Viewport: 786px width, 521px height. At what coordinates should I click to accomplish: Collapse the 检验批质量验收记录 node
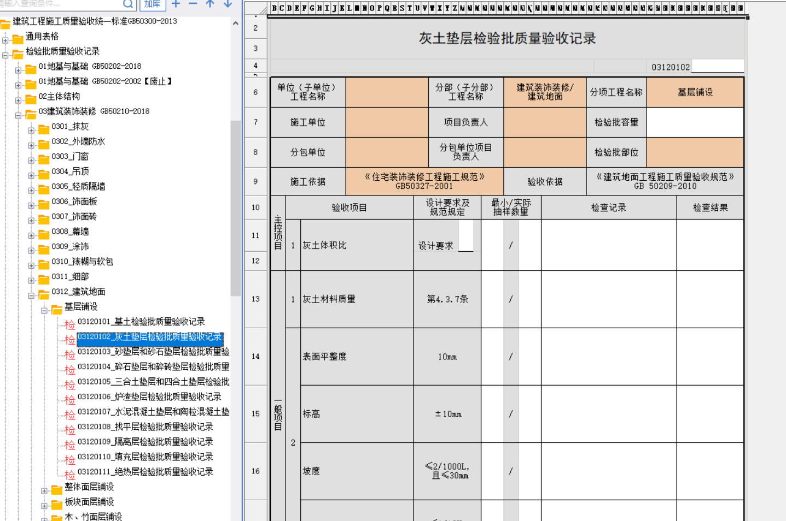pos(5,55)
